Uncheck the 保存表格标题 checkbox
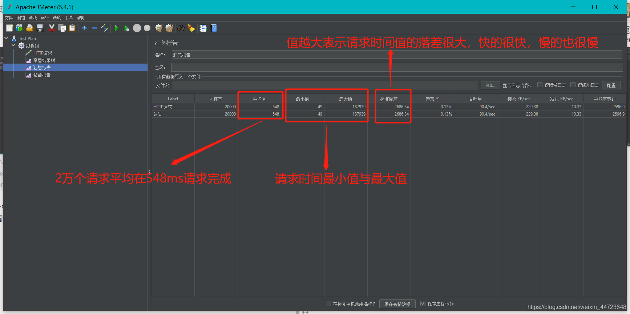Image resolution: width=630 pixels, height=314 pixels. [423, 303]
